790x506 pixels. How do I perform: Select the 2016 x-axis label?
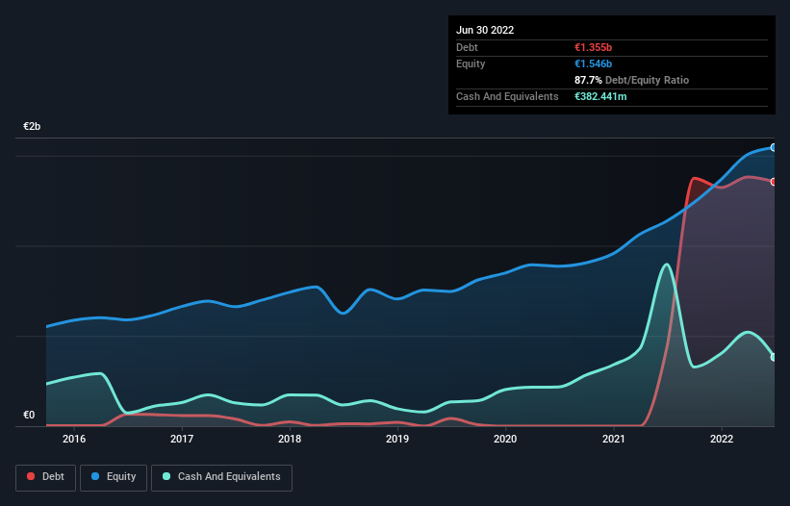(x=74, y=440)
